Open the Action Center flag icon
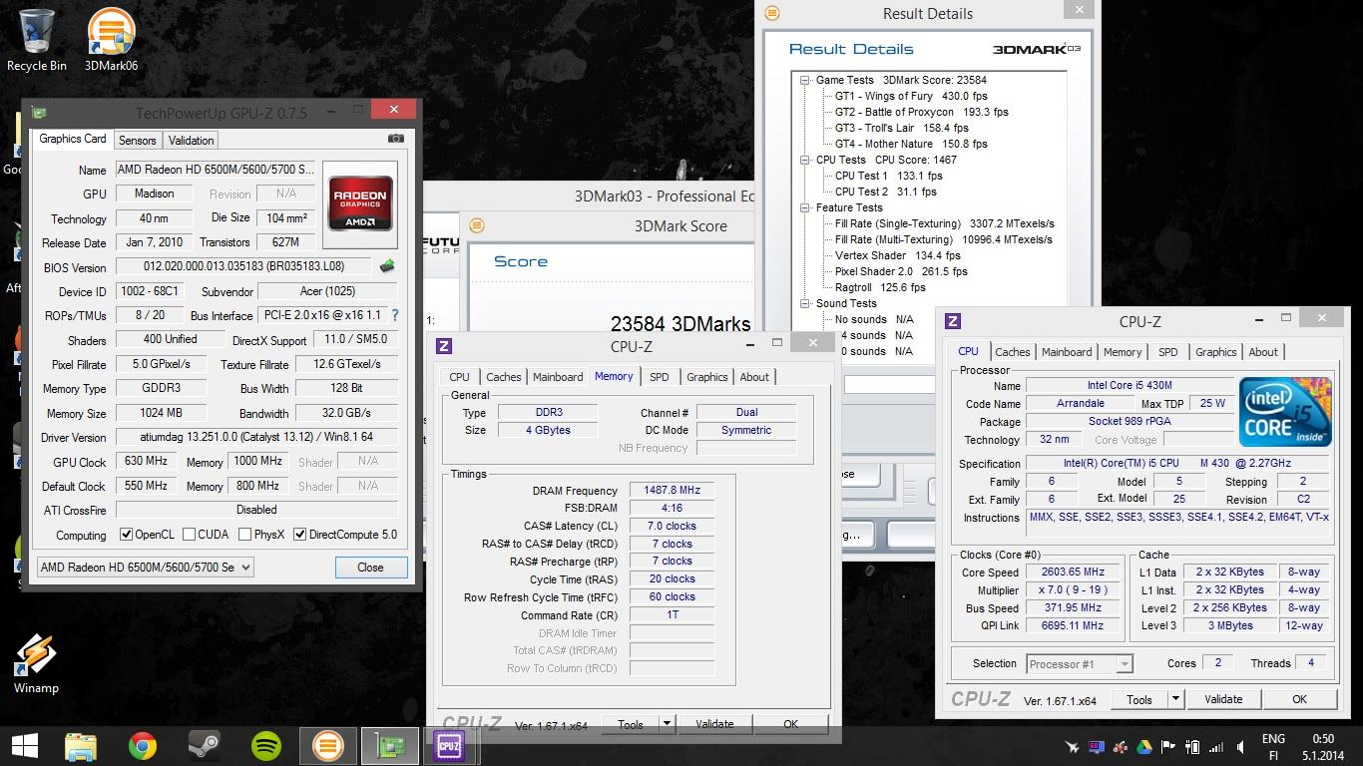The image size is (1363, 766). point(1168,745)
